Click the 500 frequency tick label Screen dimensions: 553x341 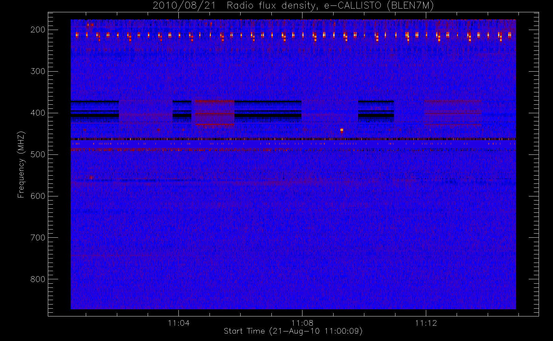[x=38, y=154]
